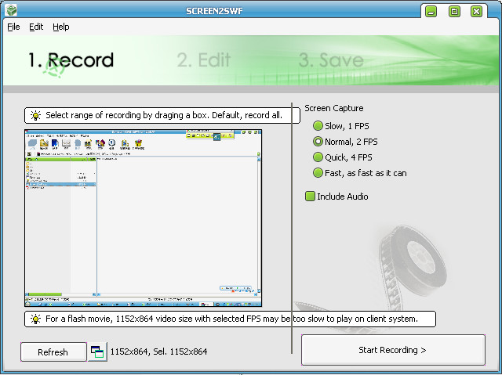Open the Help menu
502x375 pixels.
pos(61,27)
